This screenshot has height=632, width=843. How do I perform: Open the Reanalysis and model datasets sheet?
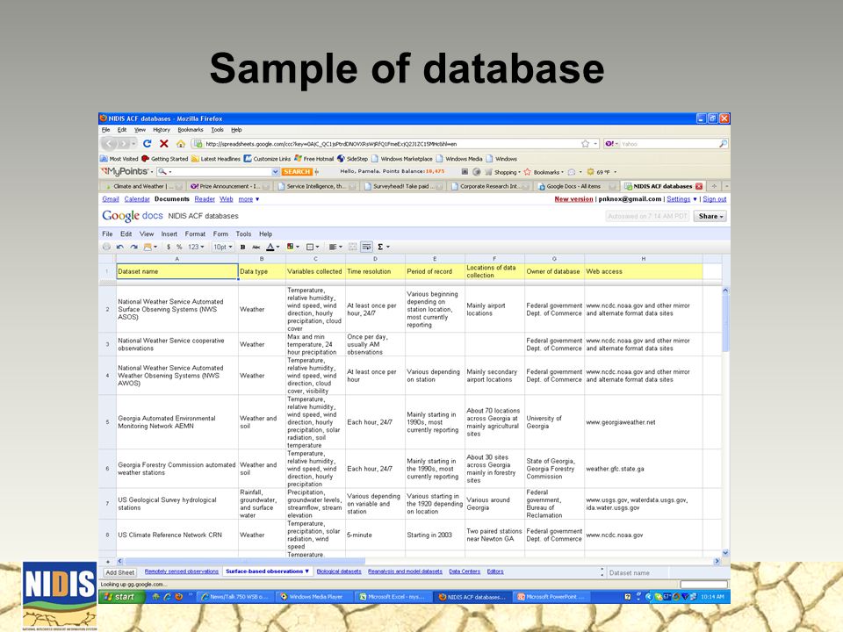pos(405,571)
